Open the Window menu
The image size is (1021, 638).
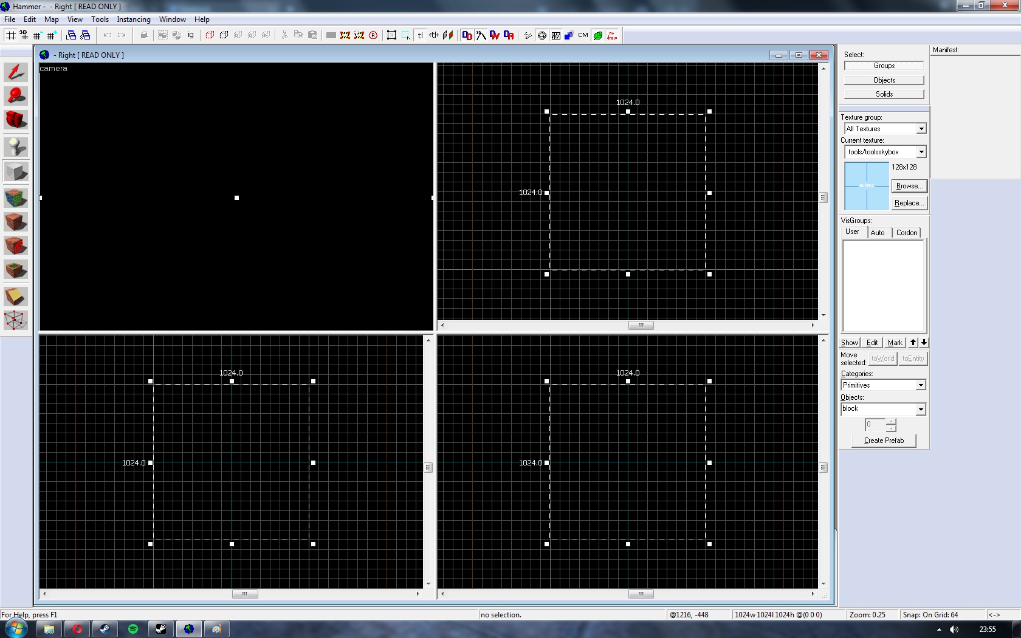coord(173,19)
